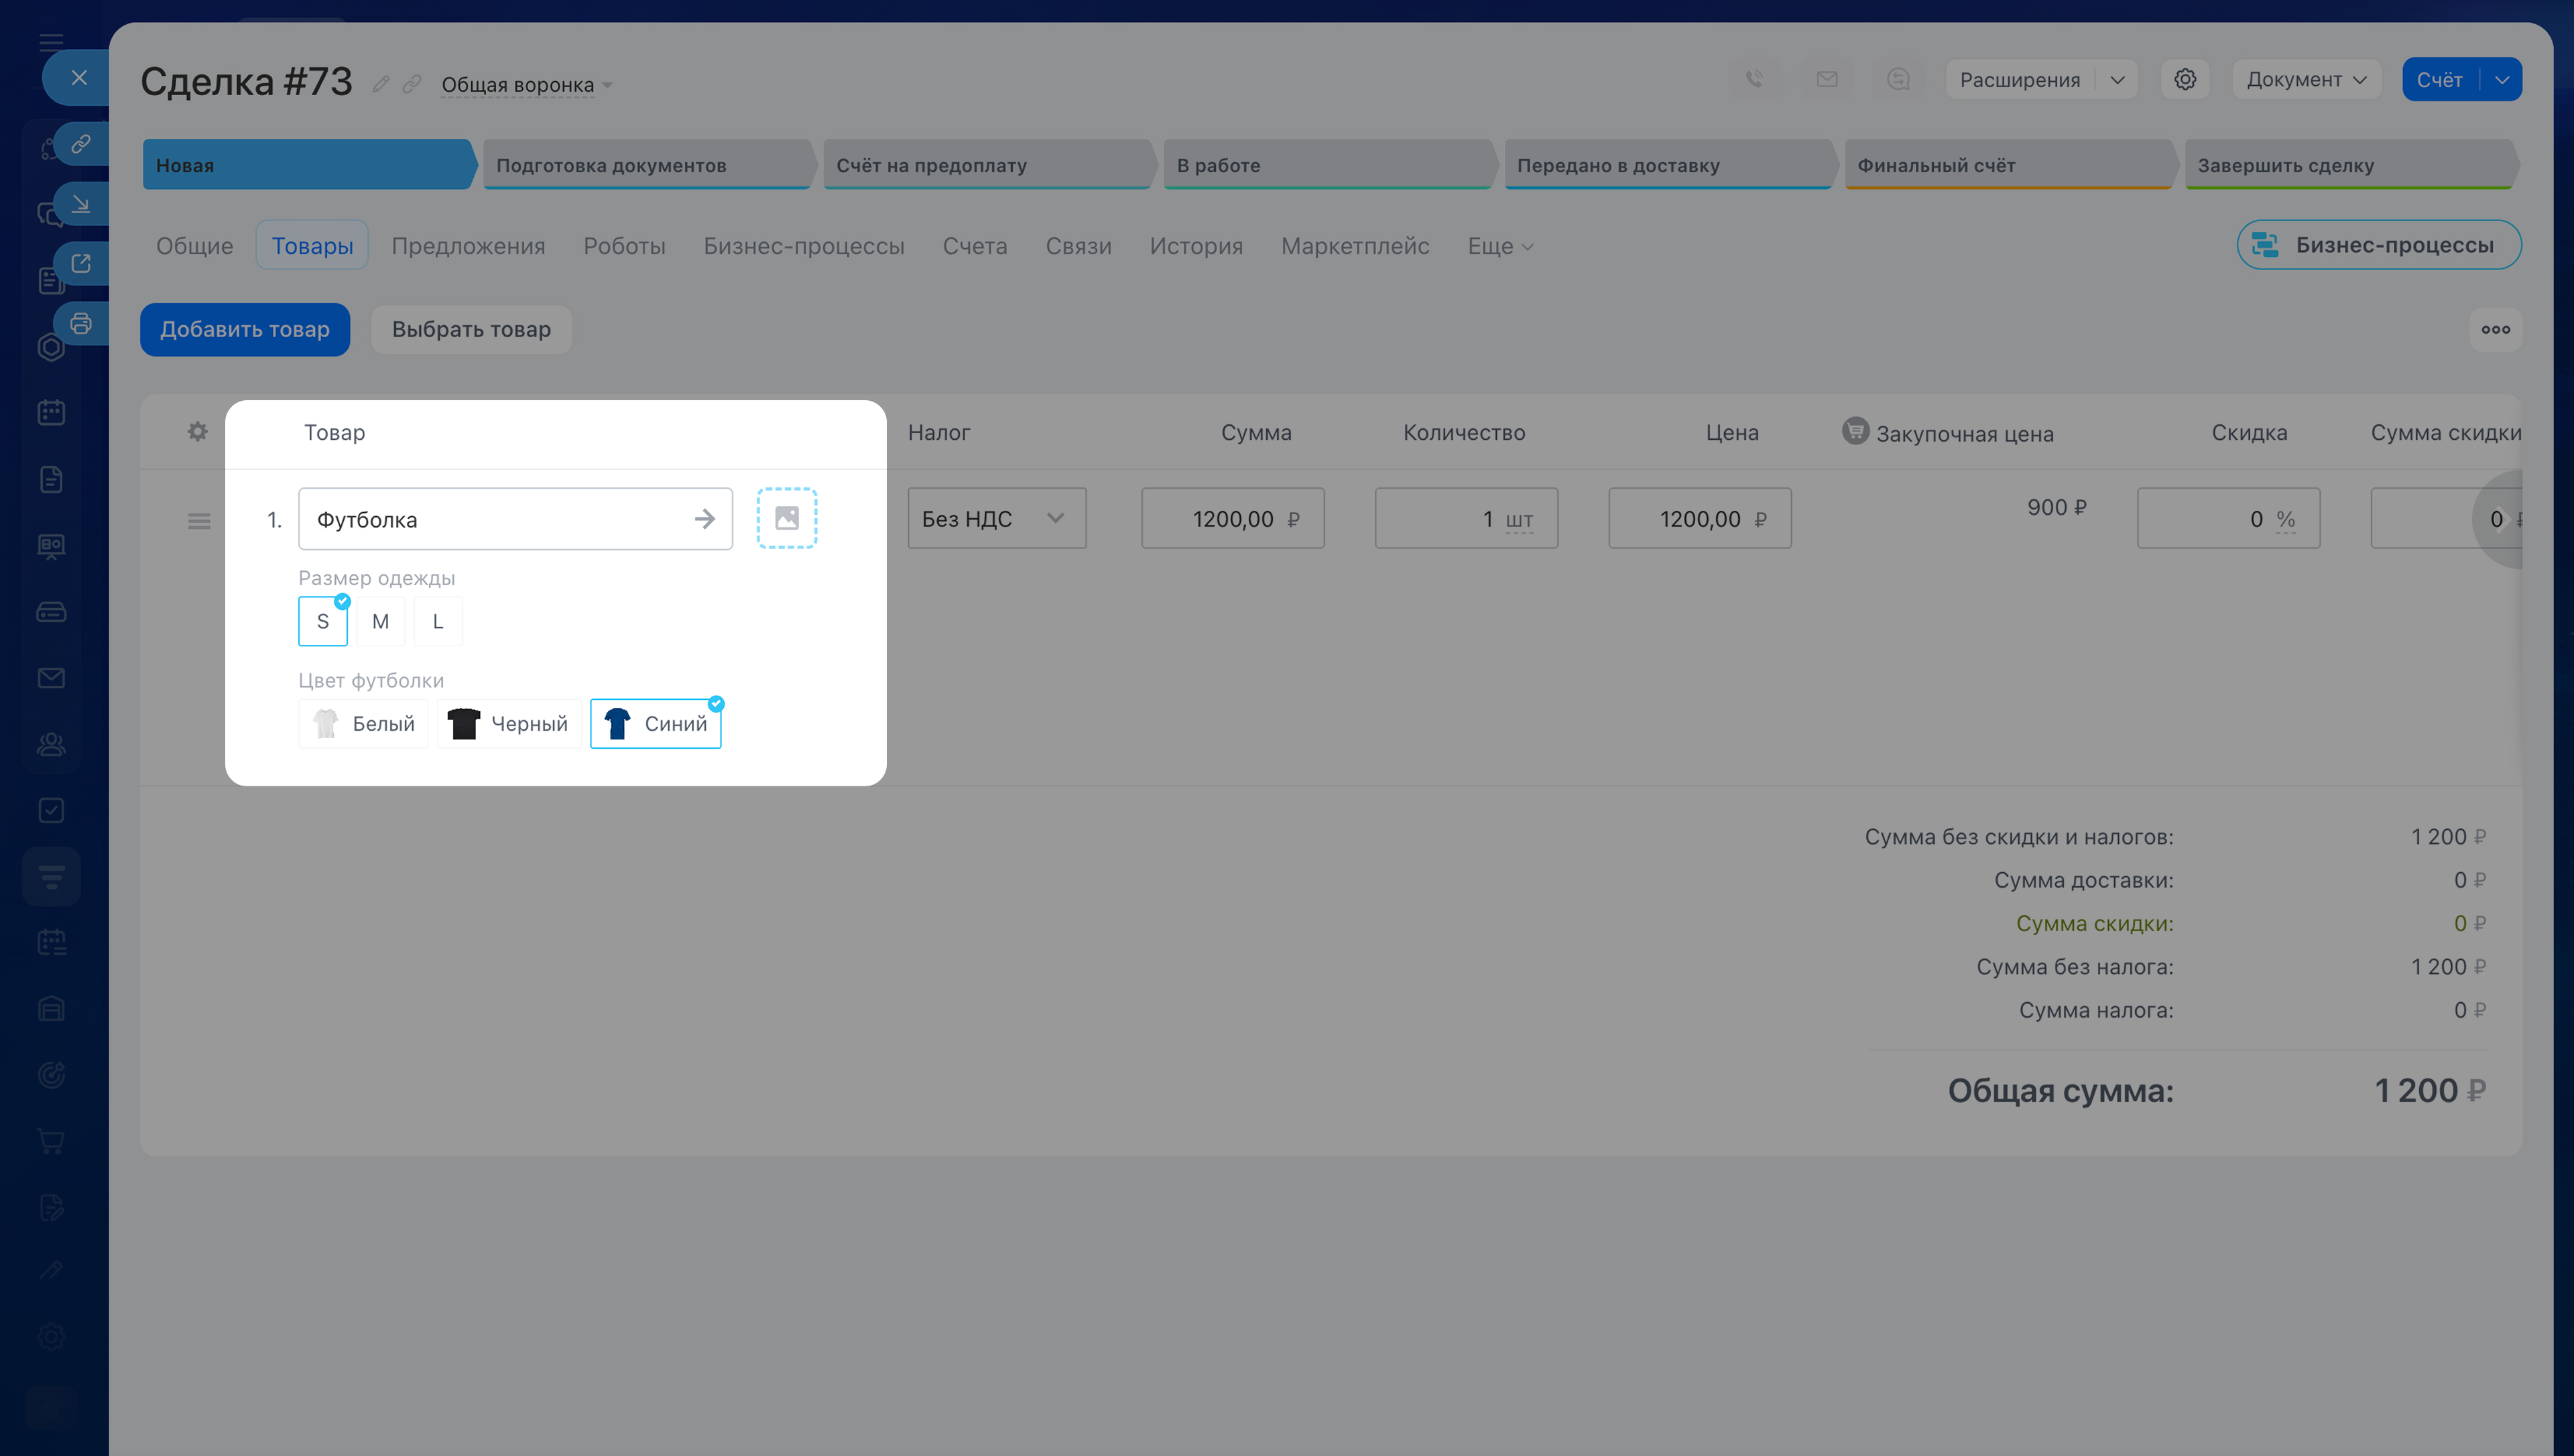Click the product image placeholder icon
Screen dimensions: 2574x1456
point(787,518)
